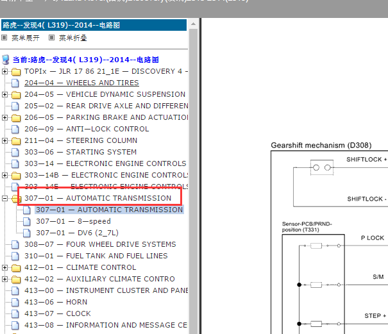The image size is (388, 334).
Task: Open 303-06 Starting System diagram
Action: (x=80, y=152)
